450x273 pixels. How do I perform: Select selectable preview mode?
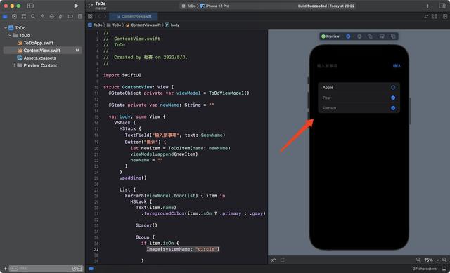(359, 36)
